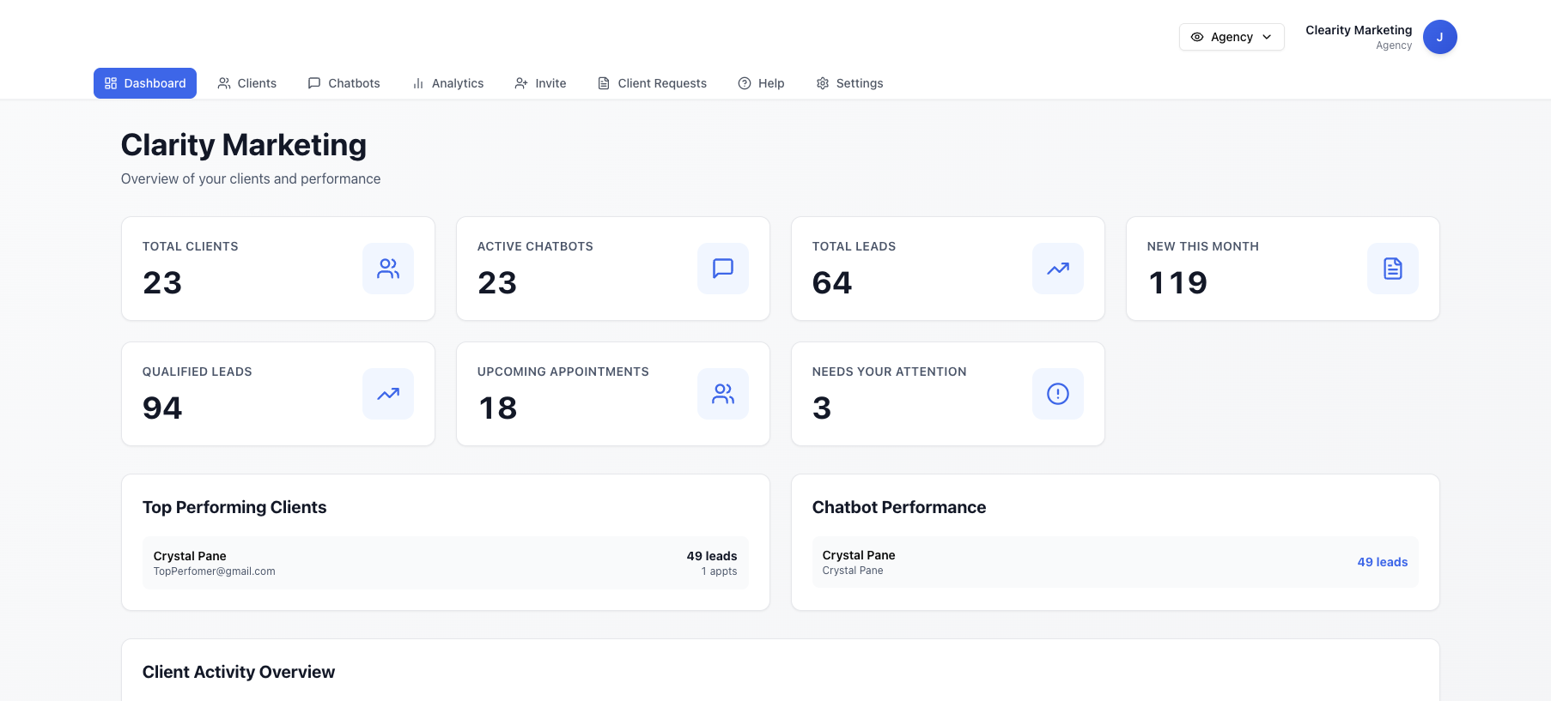Click the Chatbot Performance heading
Viewport: 1551px width, 701px height.
click(x=899, y=507)
